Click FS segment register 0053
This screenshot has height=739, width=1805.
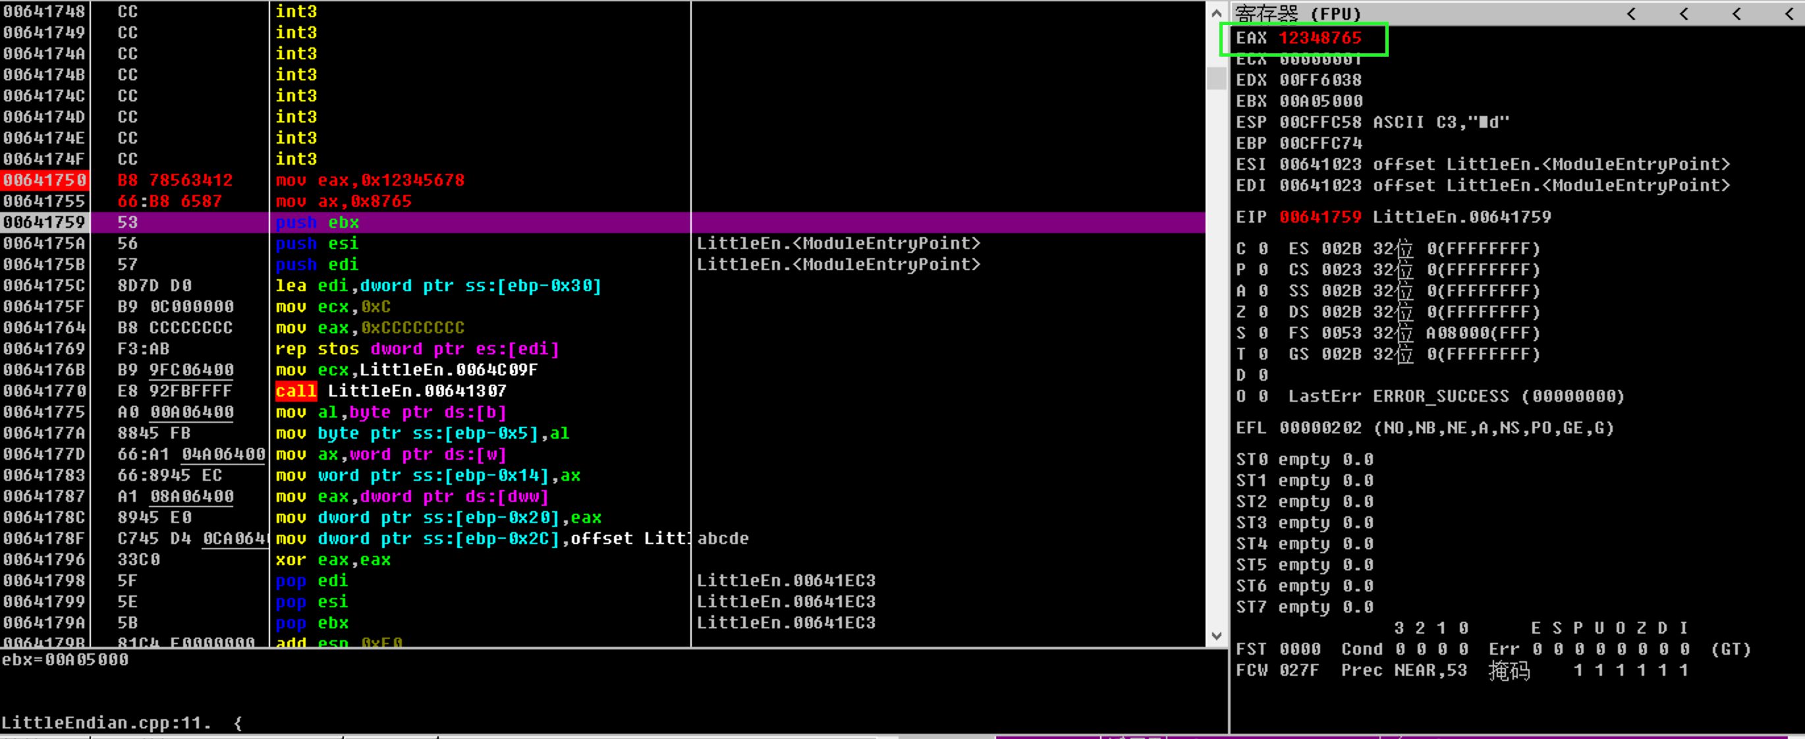(1341, 332)
